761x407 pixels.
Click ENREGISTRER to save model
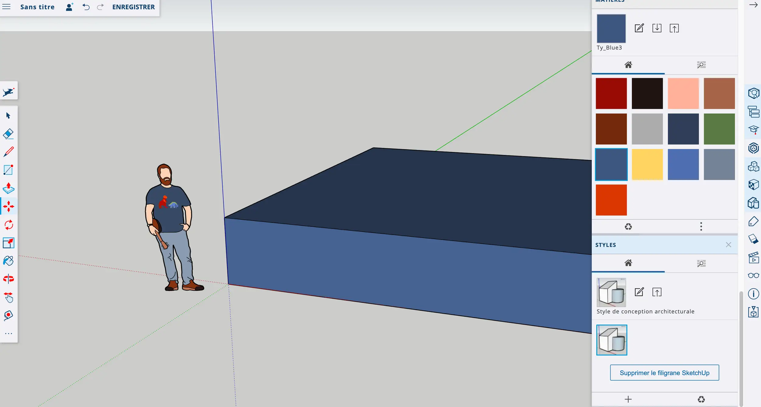pyautogui.click(x=133, y=7)
